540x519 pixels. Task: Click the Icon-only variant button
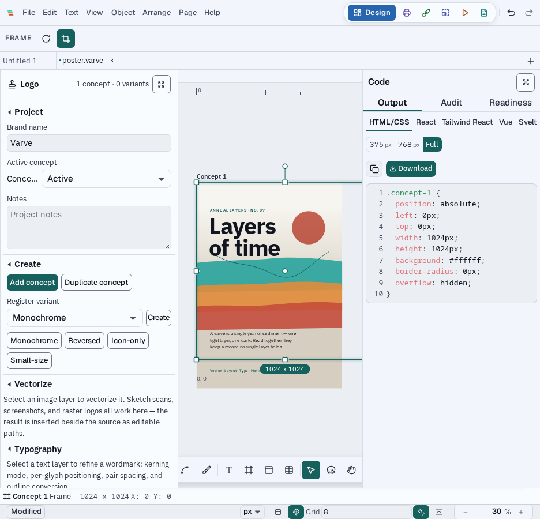128,341
